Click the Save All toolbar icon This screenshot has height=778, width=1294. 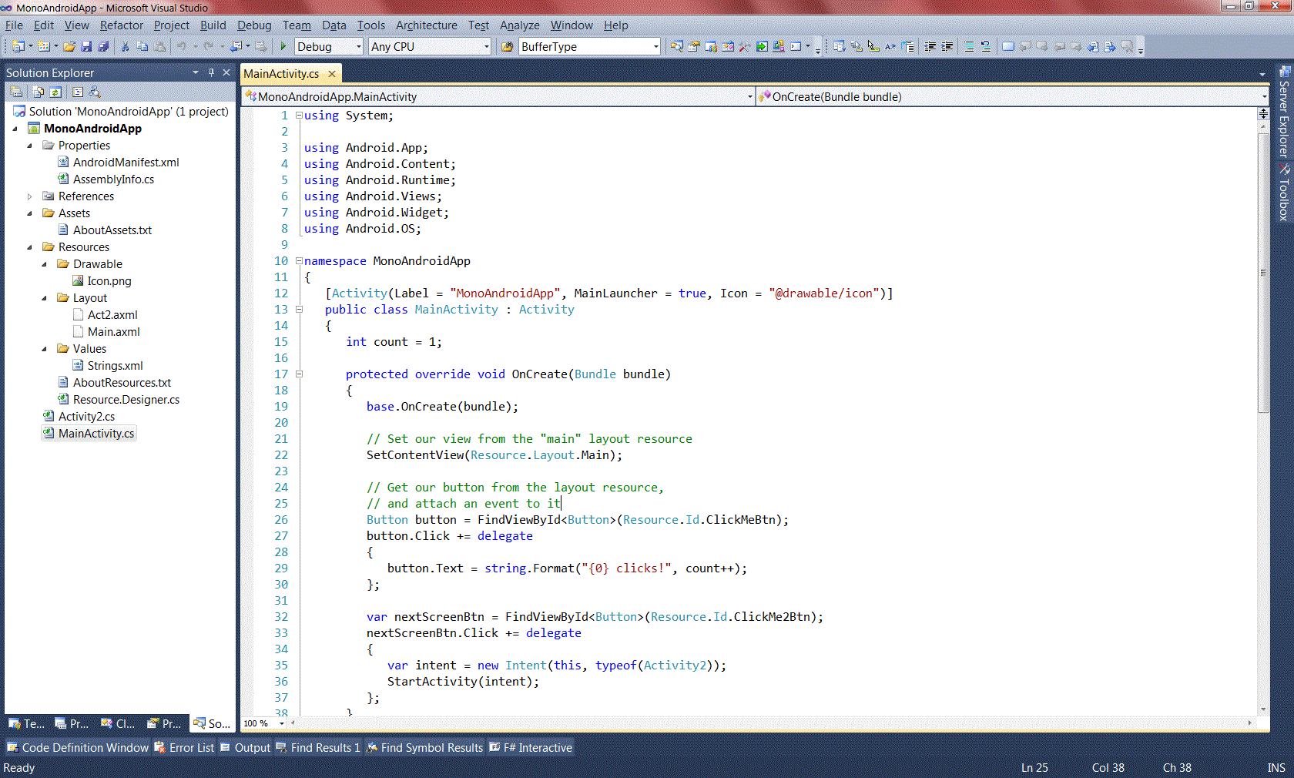pos(103,47)
